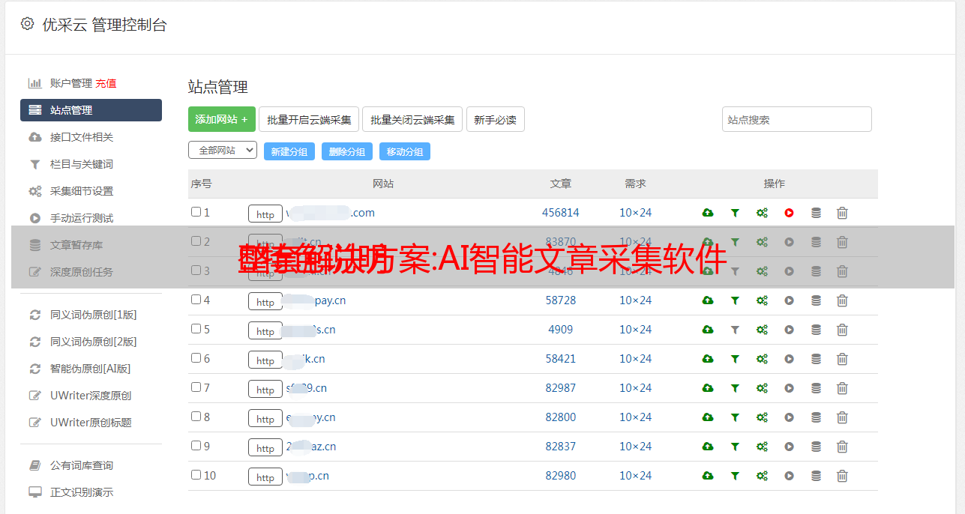Open the 全部网站 group dropdown
The height and width of the screenshot is (514, 965).
pos(223,150)
